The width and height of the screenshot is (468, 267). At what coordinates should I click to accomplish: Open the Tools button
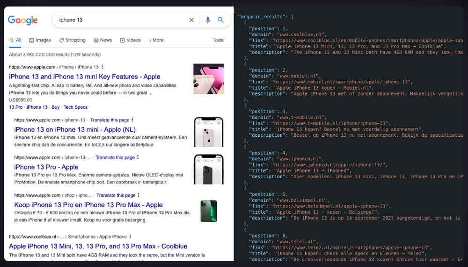click(x=218, y=40)
